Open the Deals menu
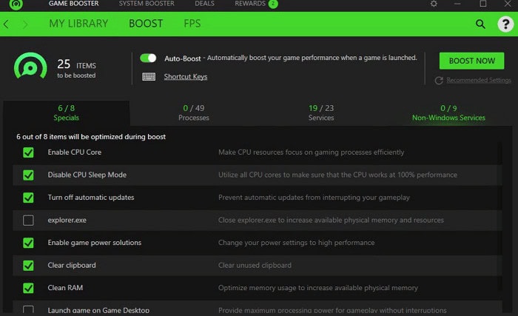The image size is (518, 316). coord(204,4)
